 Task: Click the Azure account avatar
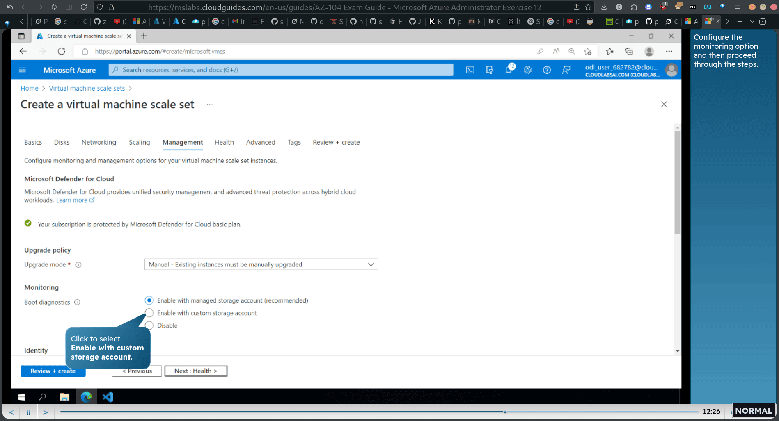[x=671, y=70]
